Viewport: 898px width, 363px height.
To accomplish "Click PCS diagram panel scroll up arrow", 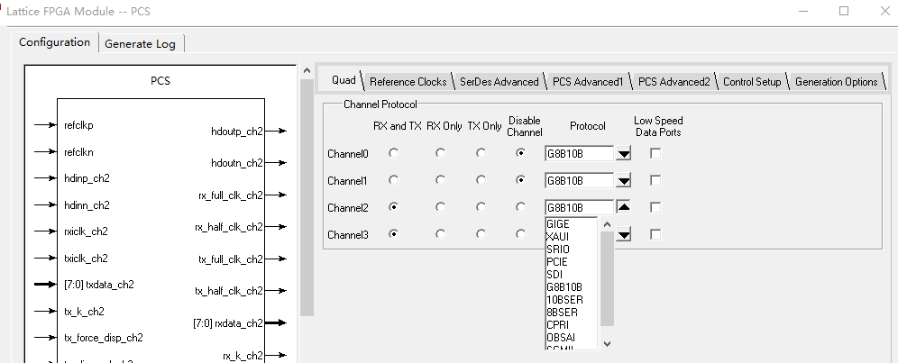I will [307, 71].
